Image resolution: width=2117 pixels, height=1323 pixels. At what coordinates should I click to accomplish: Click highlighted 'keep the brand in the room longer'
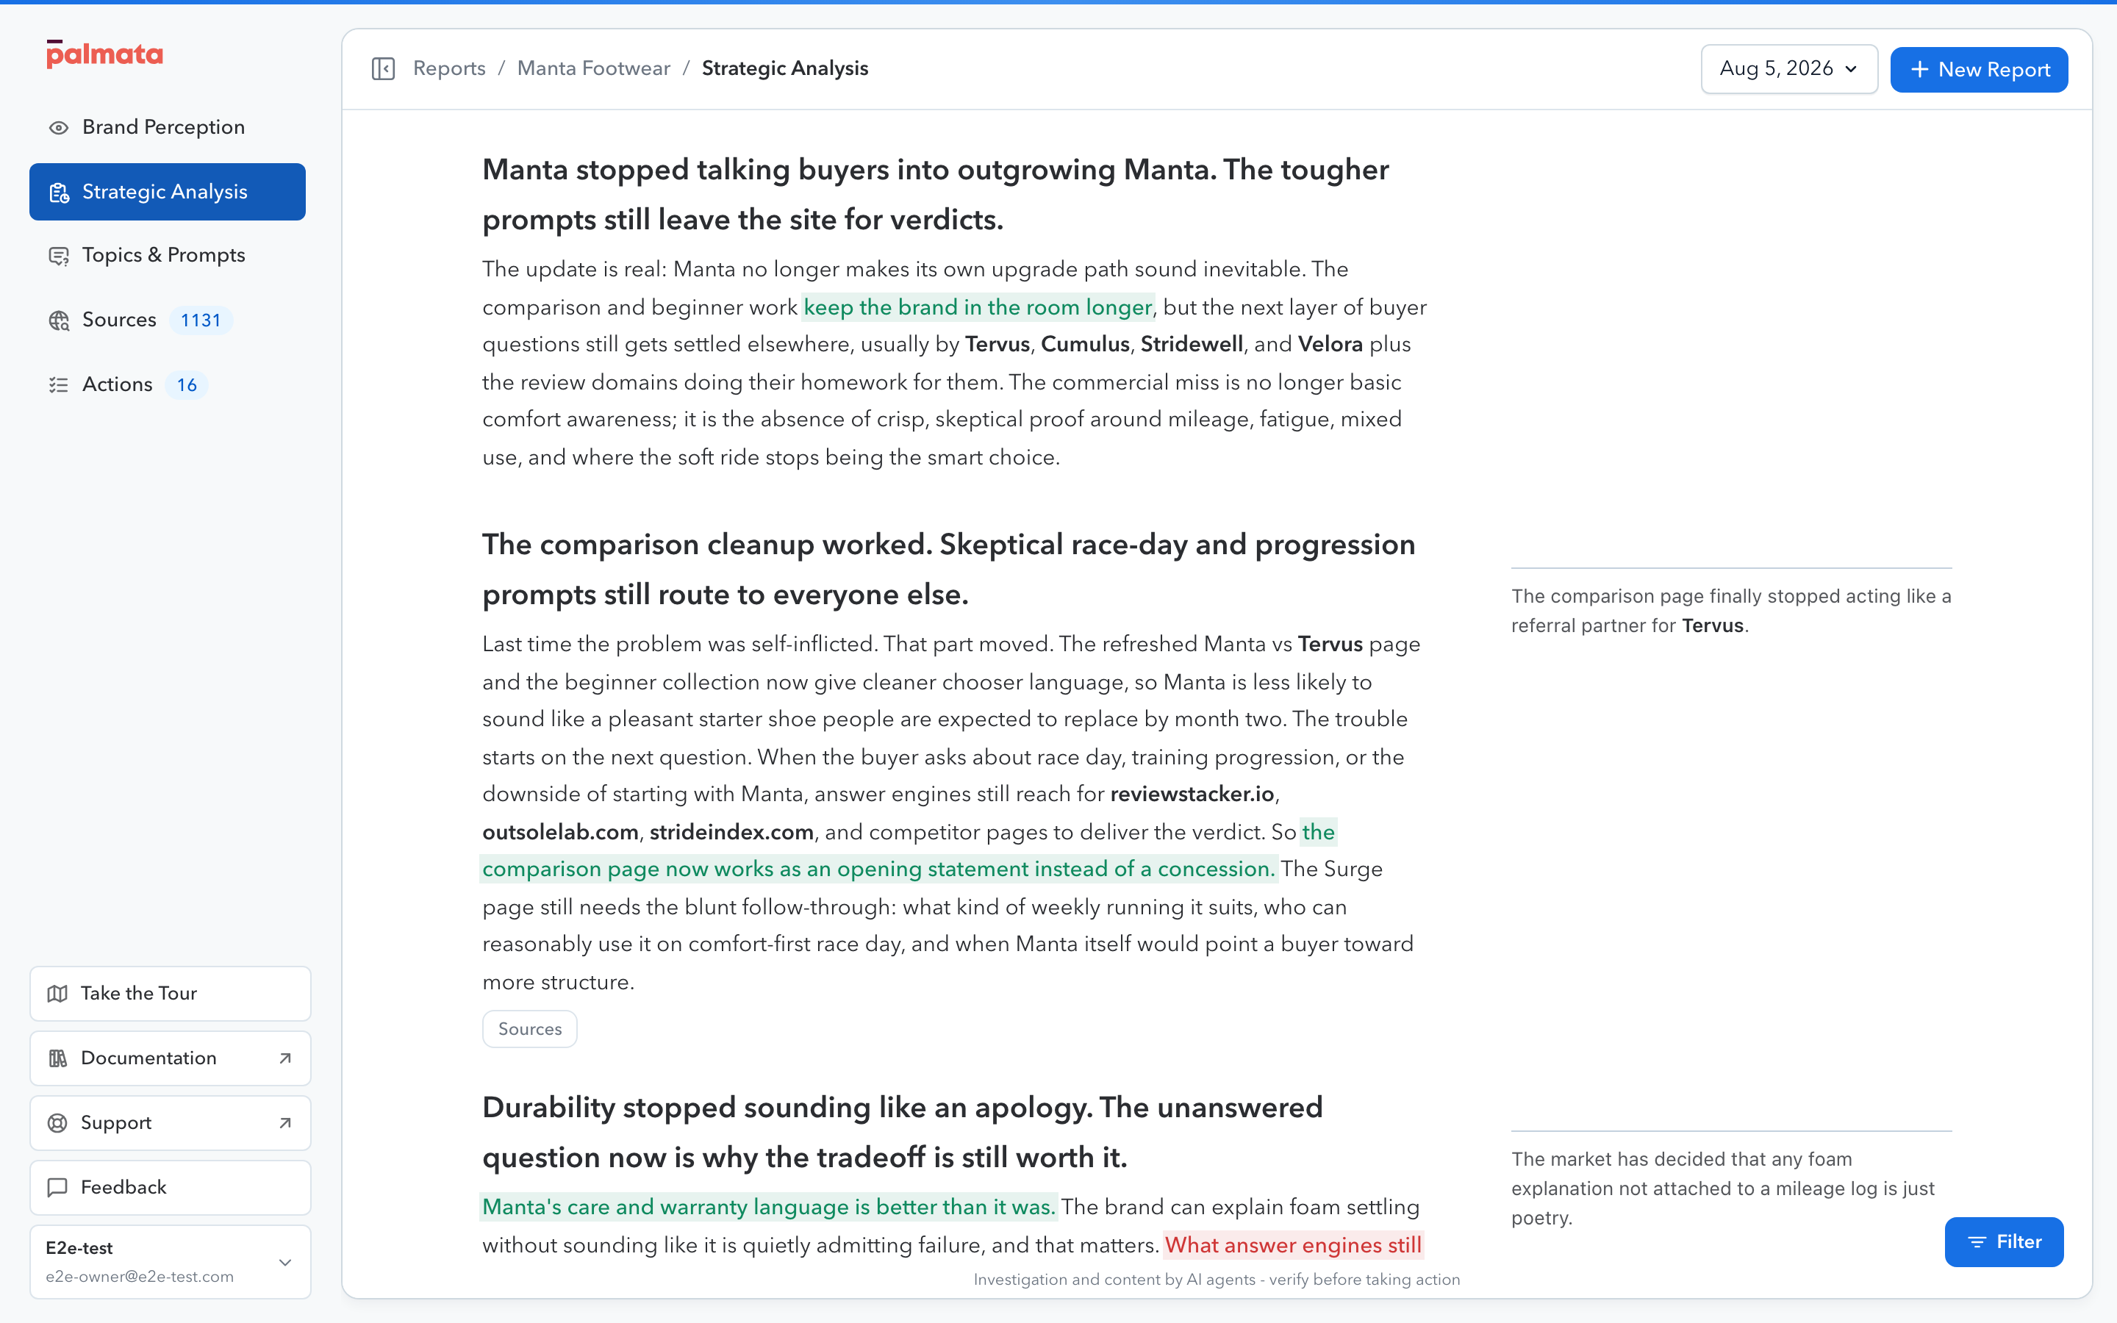977,307
